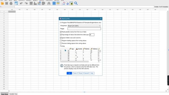Screen dimensions: 169x95
Task: Click the Paste button
Action: (x=75, y=73)
